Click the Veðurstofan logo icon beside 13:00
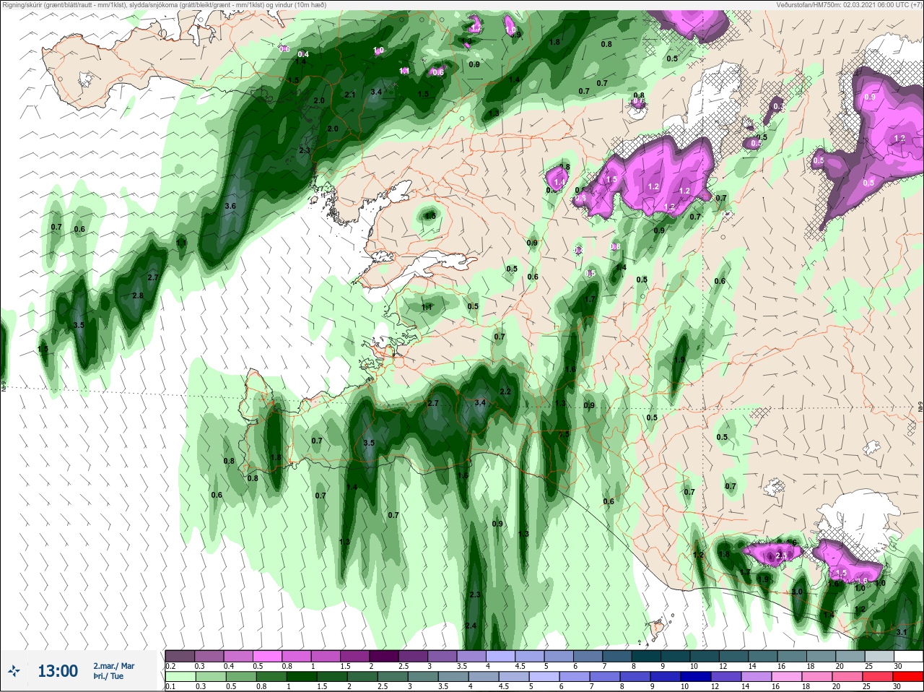Image resolution: width=924 pixels, height=692 pixels. [14, 671]
